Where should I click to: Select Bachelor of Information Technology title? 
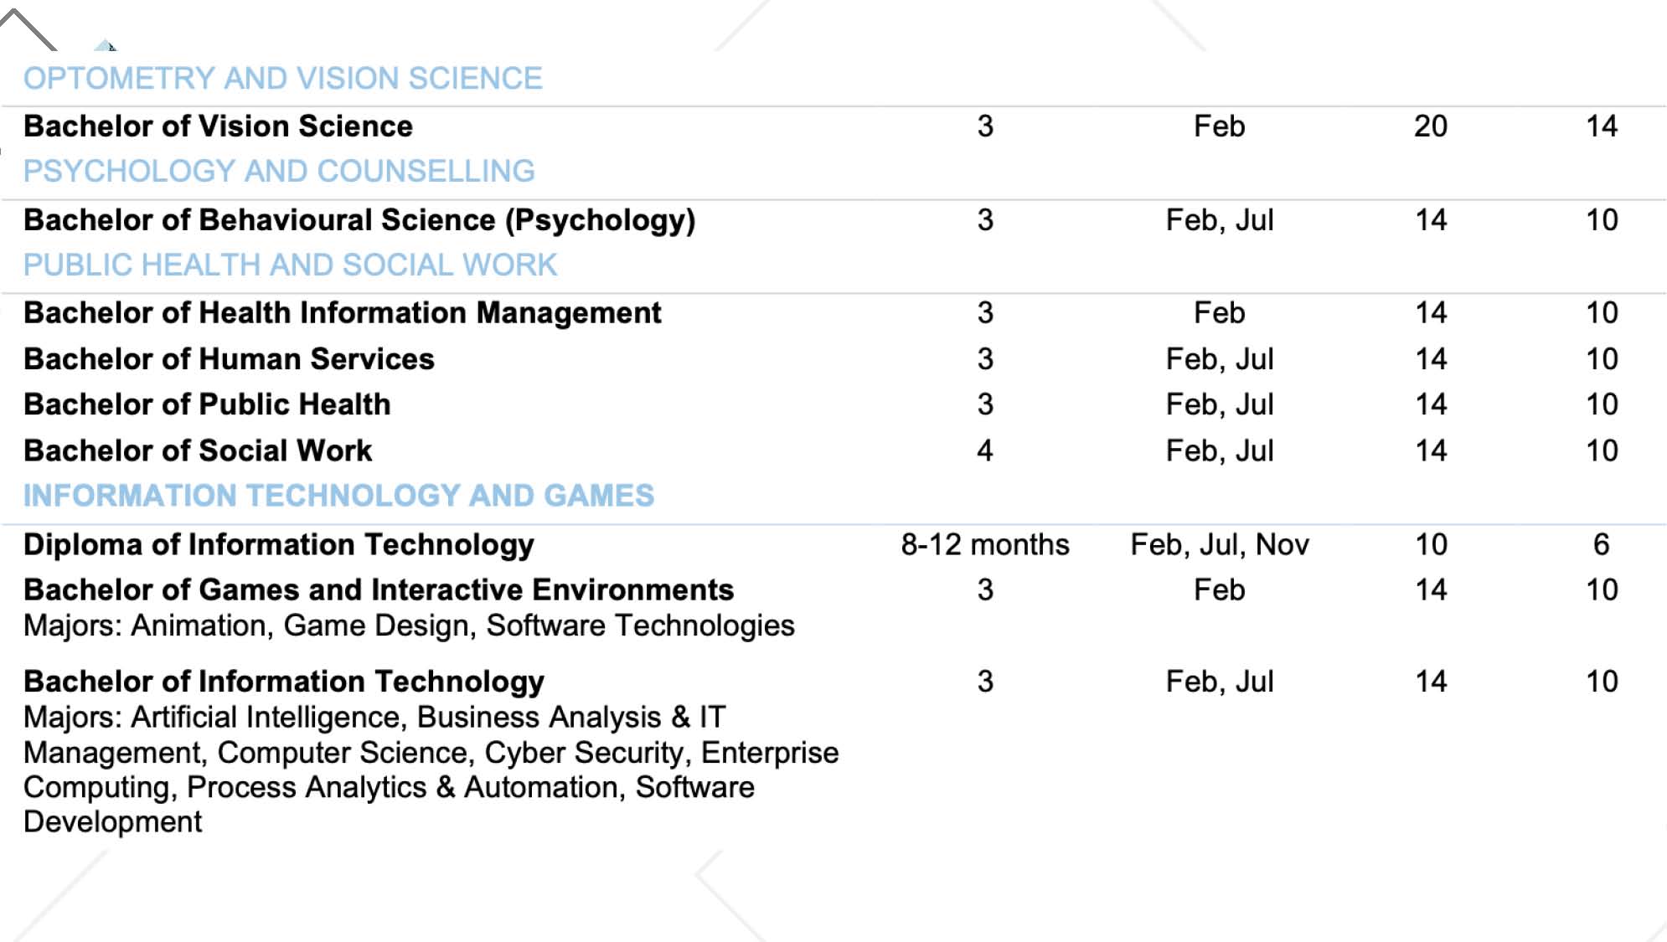[x=283, y=682]
